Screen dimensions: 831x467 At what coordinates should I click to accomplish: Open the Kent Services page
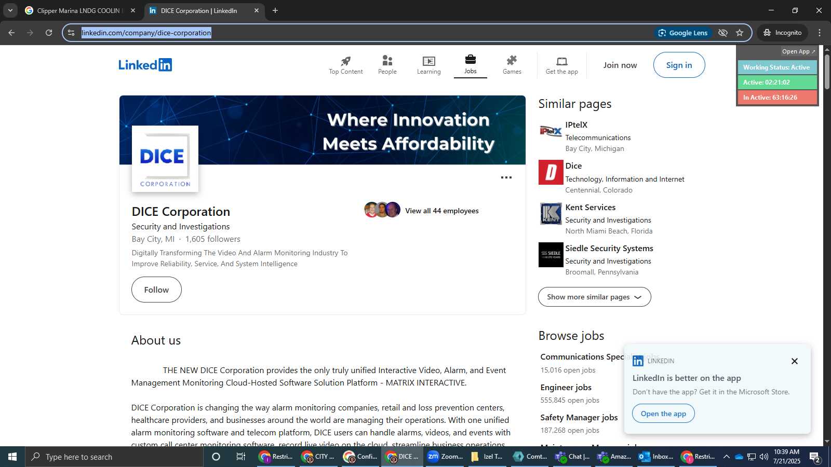point(591,208)
